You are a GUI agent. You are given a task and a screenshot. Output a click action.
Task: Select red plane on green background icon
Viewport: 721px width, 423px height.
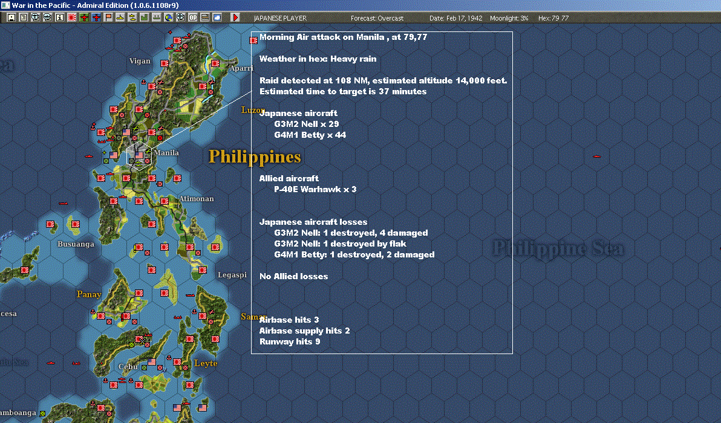pos(83,18)
